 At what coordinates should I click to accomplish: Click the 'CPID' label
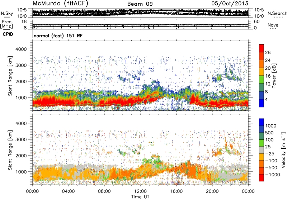coord(8,34)
